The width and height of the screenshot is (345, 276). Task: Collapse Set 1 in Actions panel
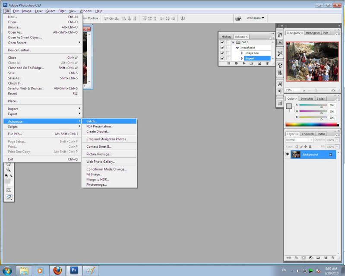coord(233,42)
